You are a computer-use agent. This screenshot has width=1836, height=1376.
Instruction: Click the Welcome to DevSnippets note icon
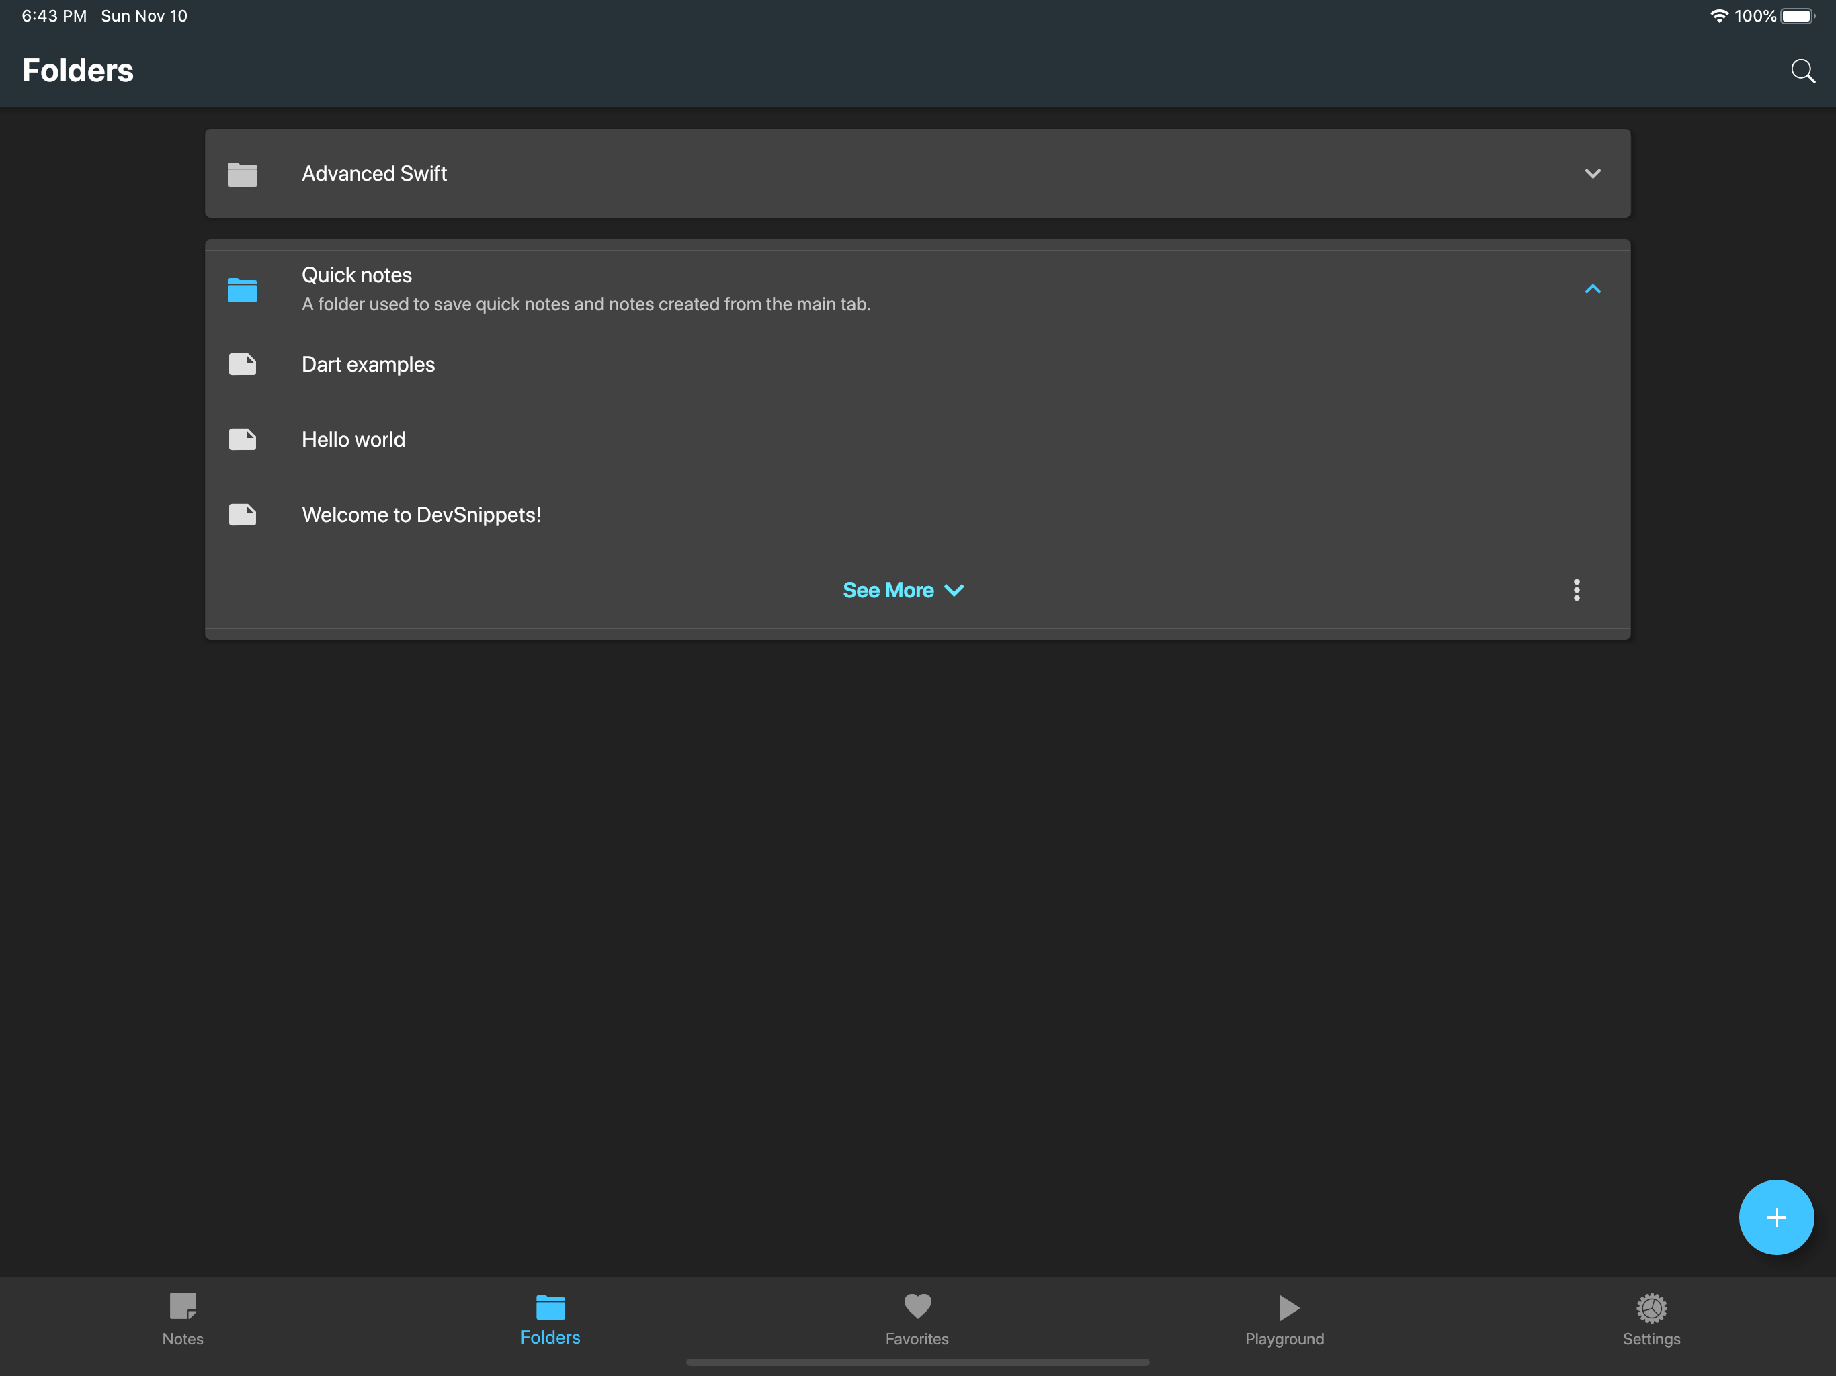243,515
